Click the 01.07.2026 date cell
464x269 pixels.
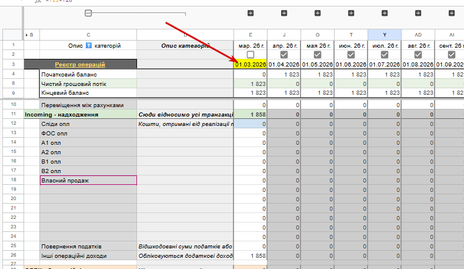[385, 64]
